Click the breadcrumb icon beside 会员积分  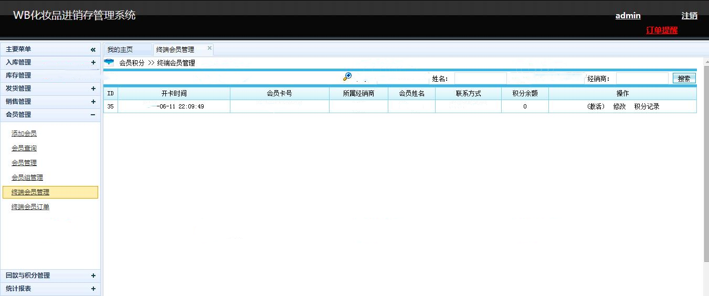click(x=109, y=62)
